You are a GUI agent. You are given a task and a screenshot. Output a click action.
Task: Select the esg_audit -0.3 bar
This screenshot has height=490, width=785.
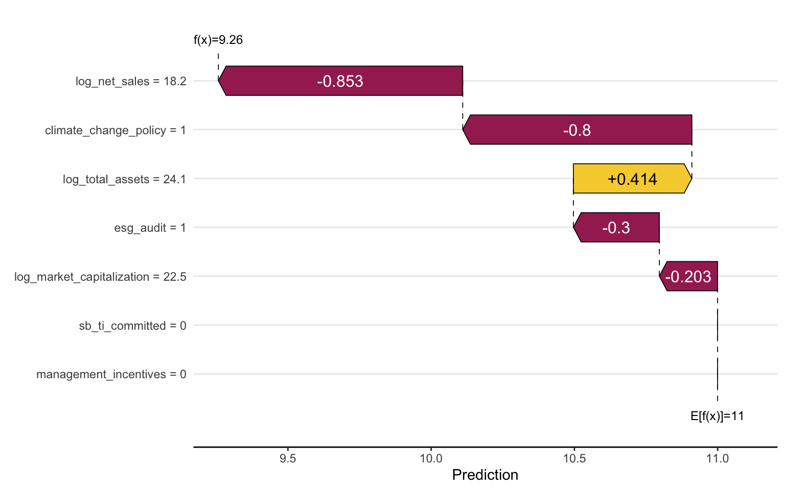pyautogui.click(x=616, y=228)
